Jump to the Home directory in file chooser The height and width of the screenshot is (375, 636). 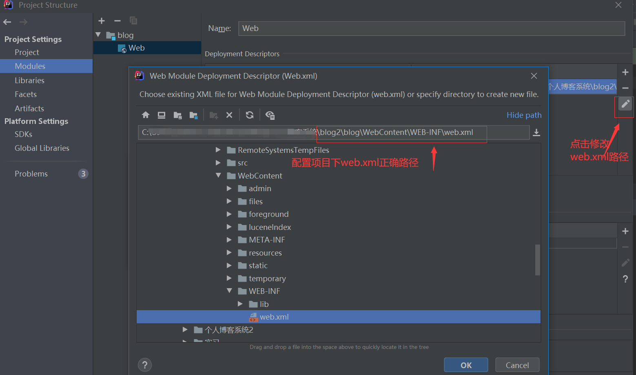(x=146, y=115)
